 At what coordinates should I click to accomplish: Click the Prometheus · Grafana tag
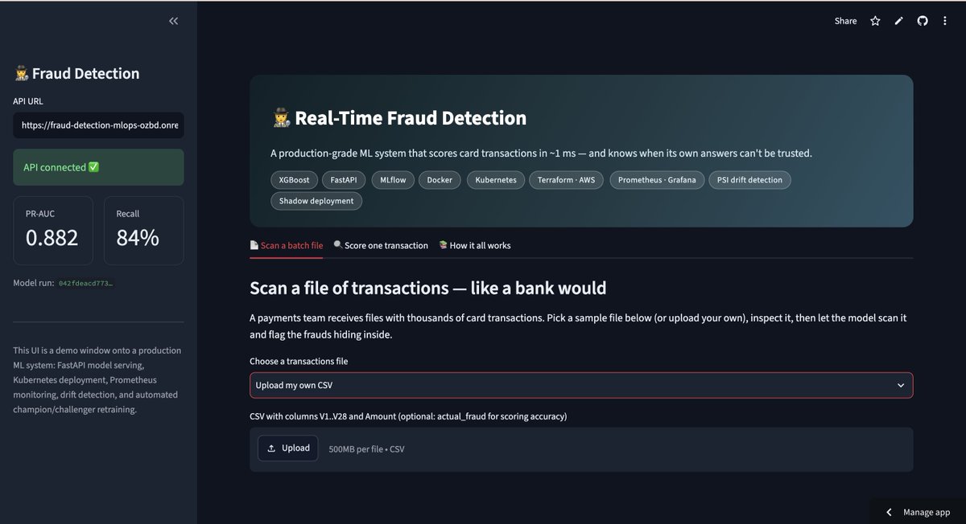pos(658,180)
